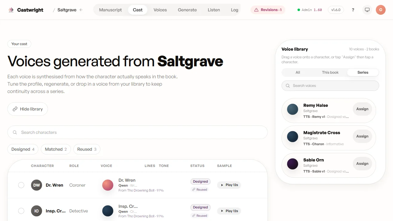Click the search icon in Search characters
The height and width of the screenshot is (221, 393).
pyautogui.click(x=15, y=132)
